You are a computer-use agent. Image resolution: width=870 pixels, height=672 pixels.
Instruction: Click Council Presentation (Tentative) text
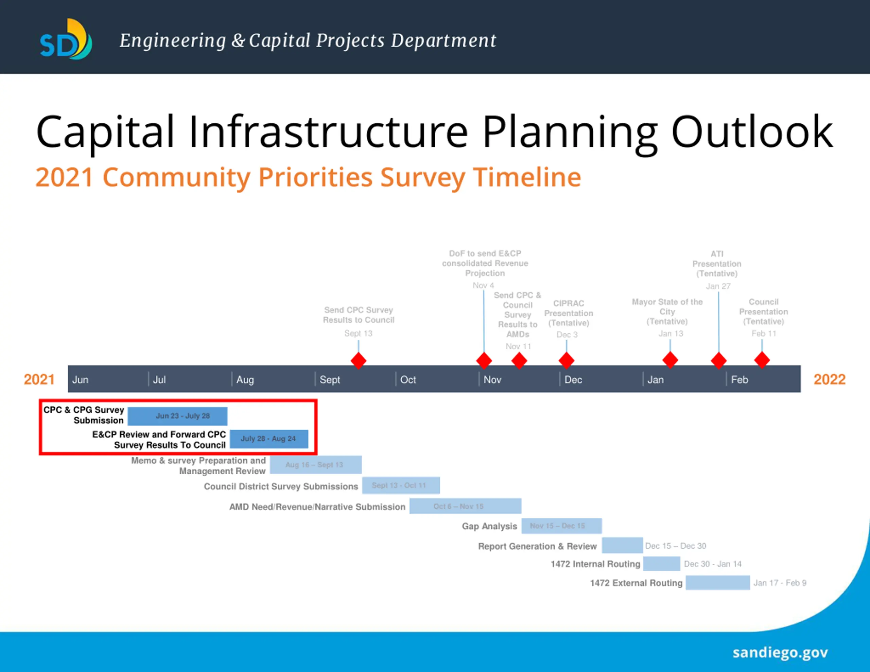[763, 312]
